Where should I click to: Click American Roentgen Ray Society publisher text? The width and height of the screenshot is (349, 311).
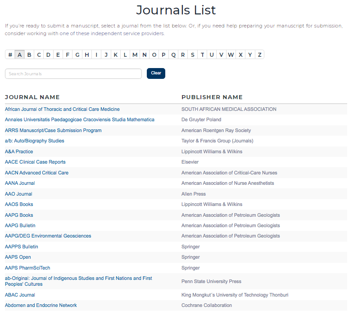(x=216, y=130)
